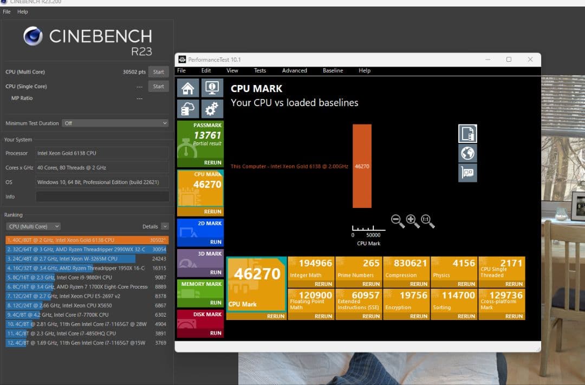Screen dimensions: 585x385
Task: Click the Home icon in PerformanceTest
Action: click(188, 88)
